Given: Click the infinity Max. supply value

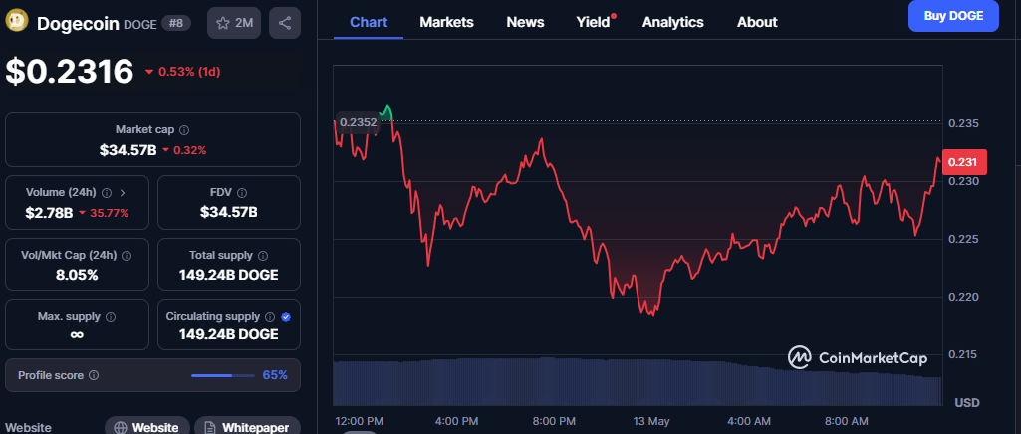Looking at the screenshot, I should coord(77,334).
